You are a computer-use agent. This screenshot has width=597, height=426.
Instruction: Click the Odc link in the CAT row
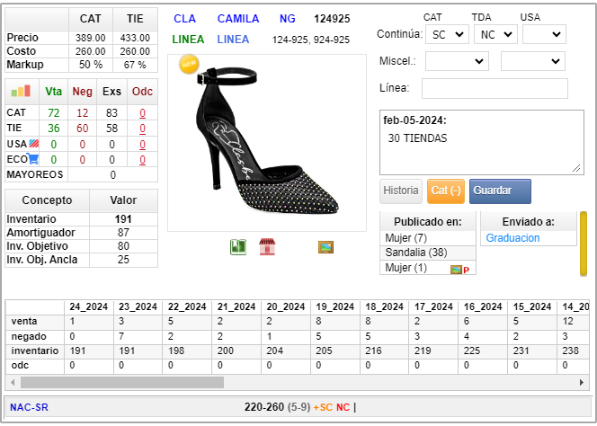click(142, 113)
